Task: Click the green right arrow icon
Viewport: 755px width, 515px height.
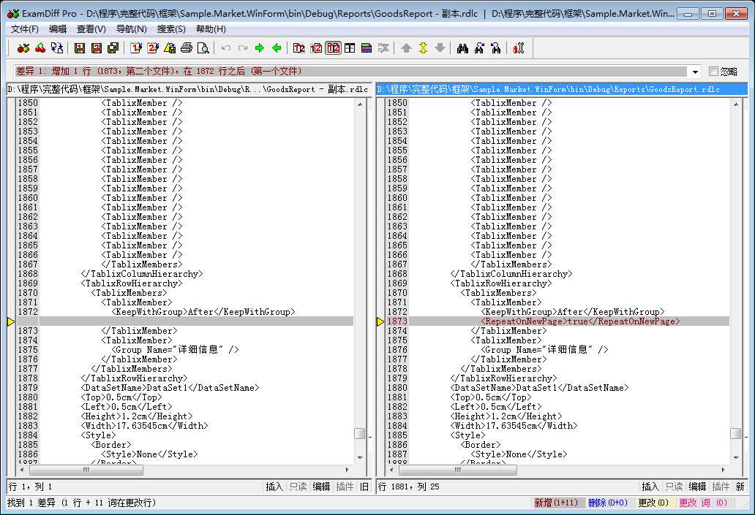Action: (x=260, y=48)
